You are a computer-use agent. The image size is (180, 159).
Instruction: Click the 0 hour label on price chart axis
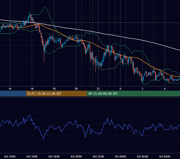click(120, 89)
